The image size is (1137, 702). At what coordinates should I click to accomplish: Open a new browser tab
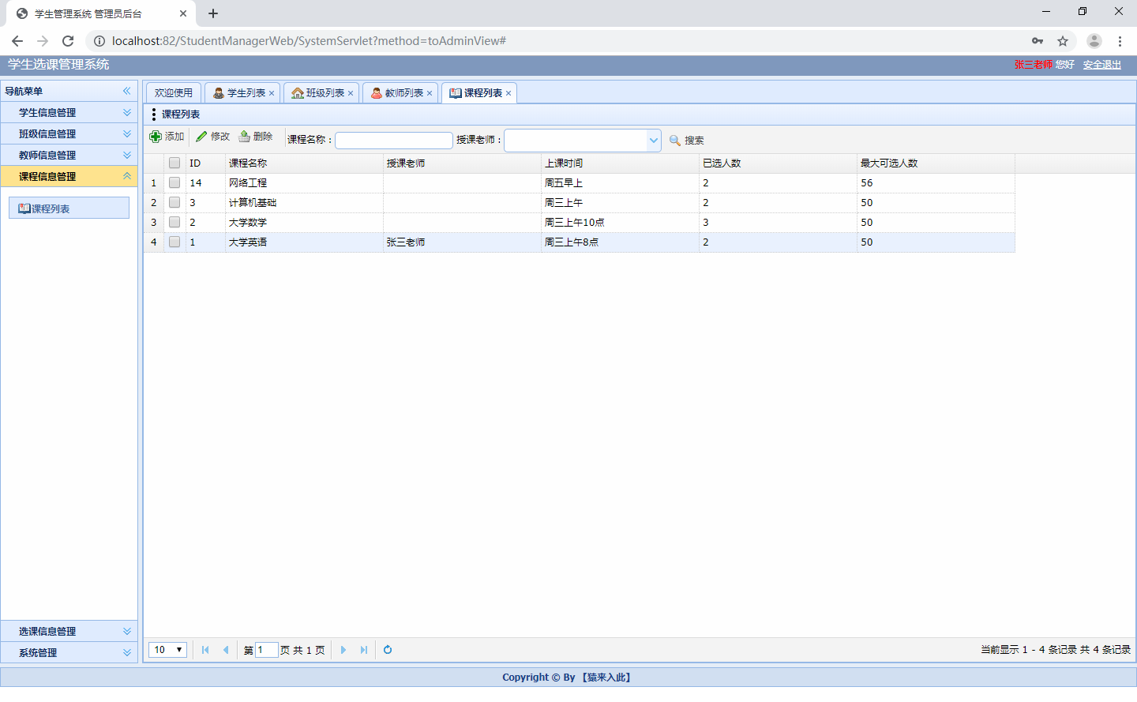pyautogui.click(x=213, y=13)
